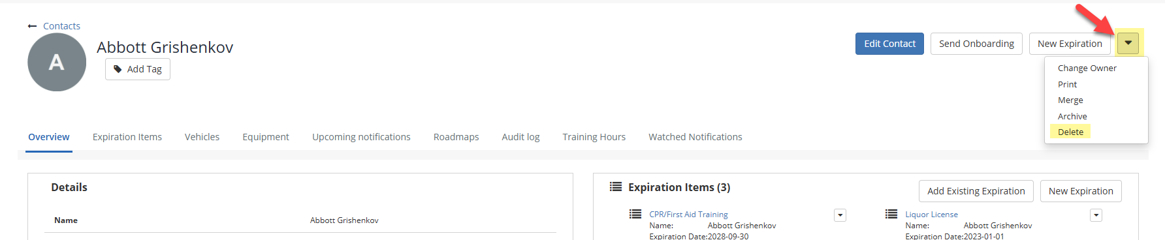Choose Change Owner from the dropdown menu
The height and width of the screenshot is (240, 1165).
1087,68
